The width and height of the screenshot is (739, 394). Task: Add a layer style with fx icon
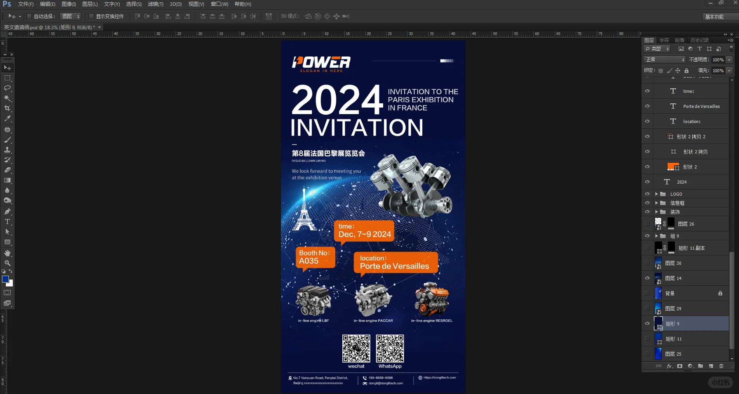point(669,366)
